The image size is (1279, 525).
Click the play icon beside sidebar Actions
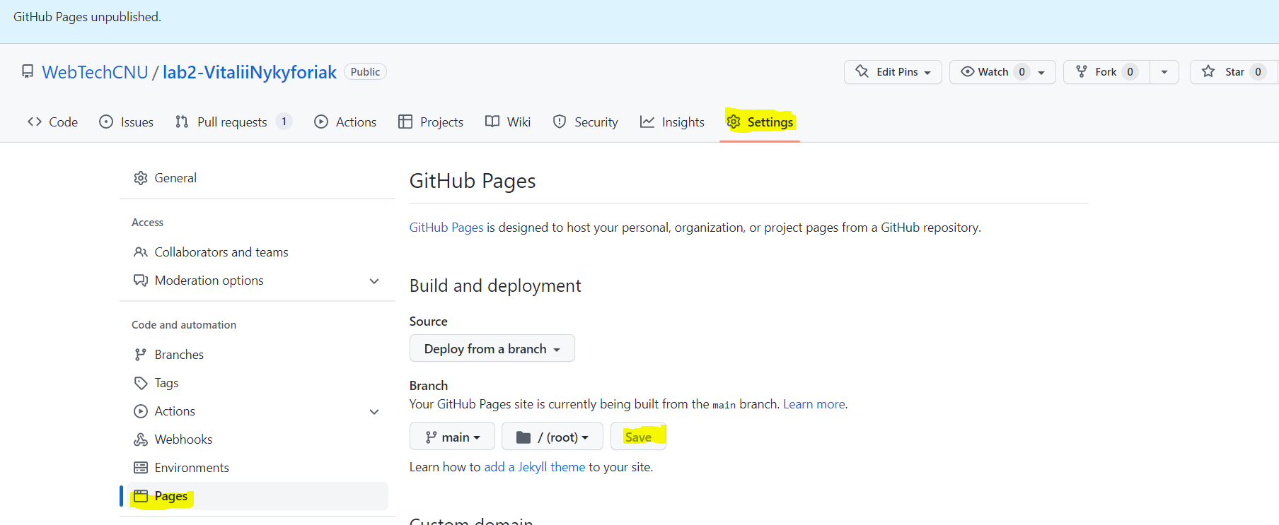pos(141,411)
